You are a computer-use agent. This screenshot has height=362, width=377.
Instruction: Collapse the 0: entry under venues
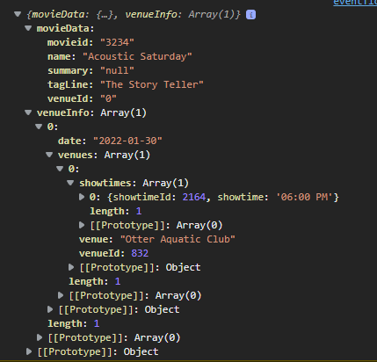click(60, 169)
